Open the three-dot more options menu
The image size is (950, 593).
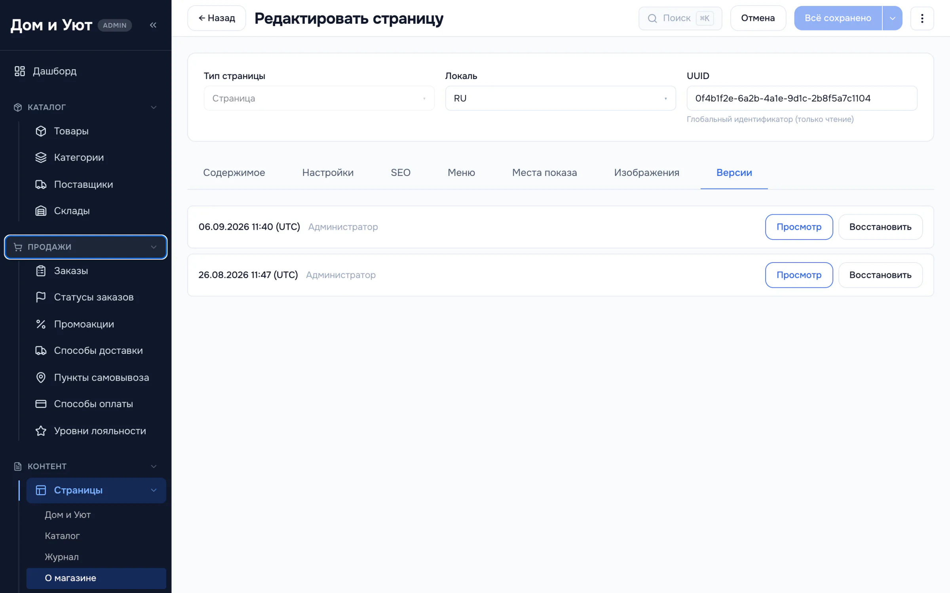tap(922, 18)
